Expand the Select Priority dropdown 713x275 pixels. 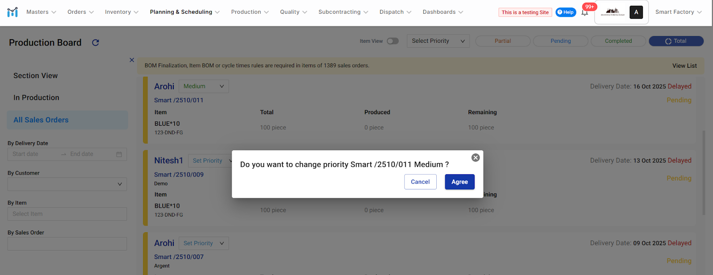(x=438, y=41)
